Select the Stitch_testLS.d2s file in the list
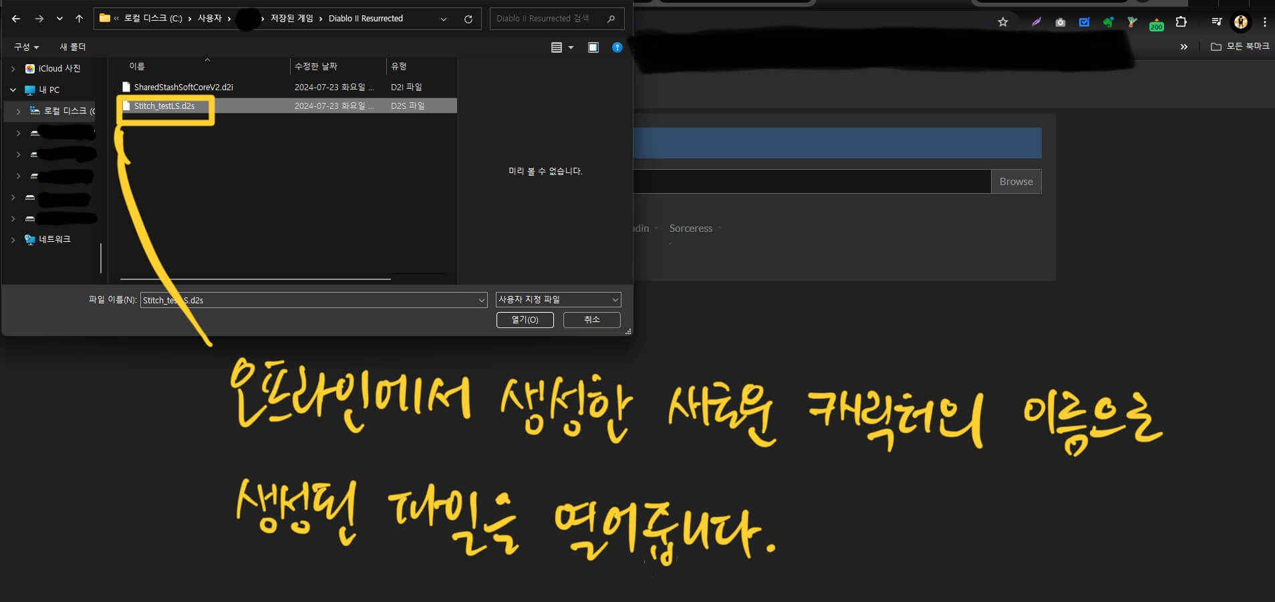 [x=164, y=106]
